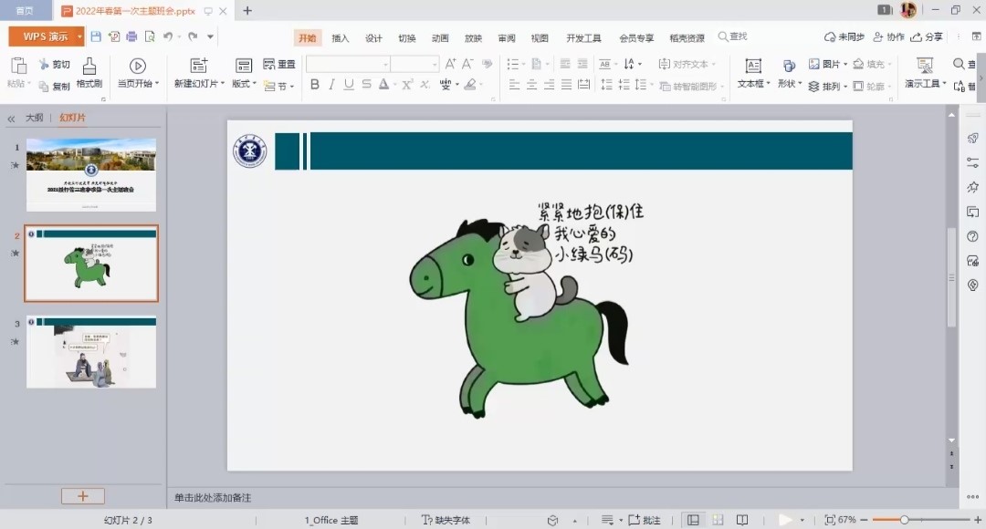Click the Format Painter (格式刷) brush
Screen dimensions: 986x529
(89, 73)
